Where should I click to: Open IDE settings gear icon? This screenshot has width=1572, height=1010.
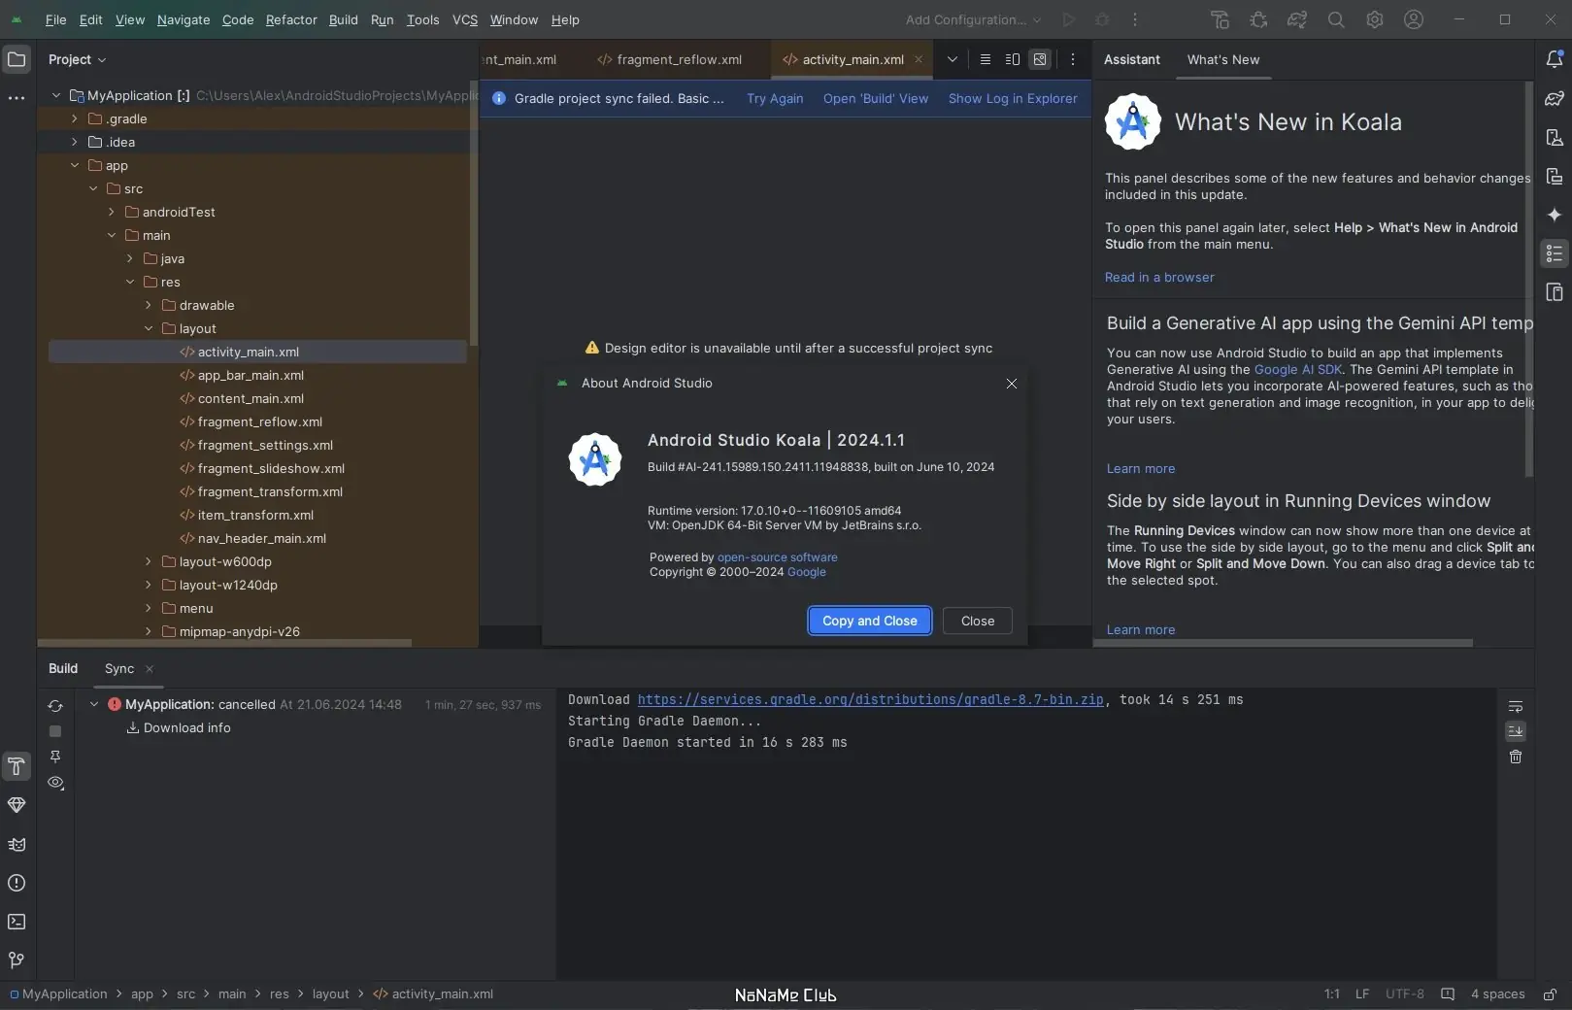(1375, 19)
